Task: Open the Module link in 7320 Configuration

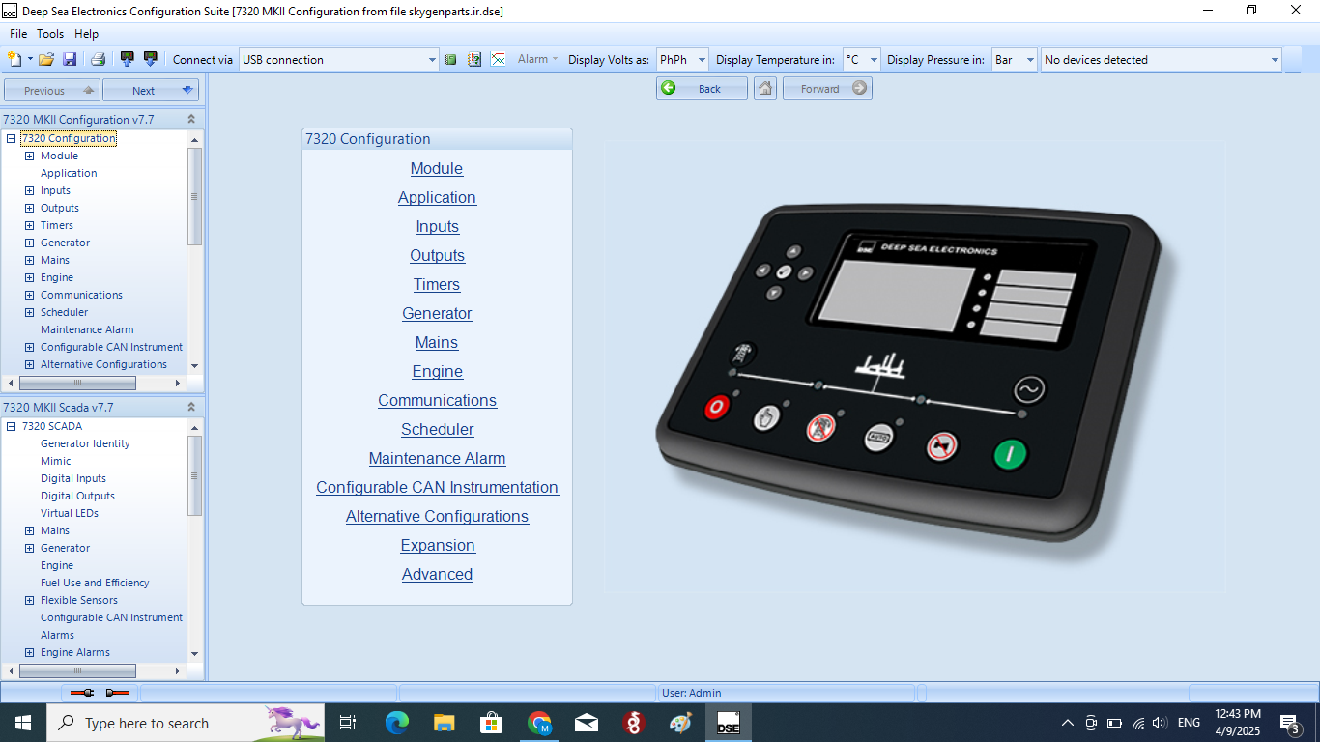Action: [437, 168]
